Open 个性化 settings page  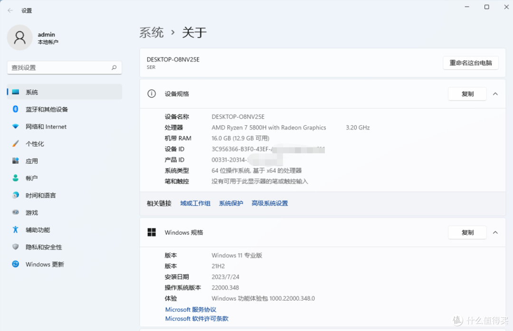(x=65, y=143)
